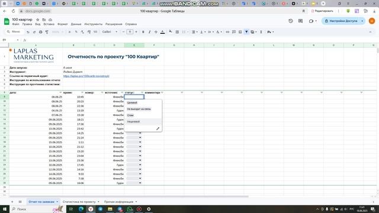Open the version history clock icon
This screenshot has height=213, width=379.
tap(291, 21)
